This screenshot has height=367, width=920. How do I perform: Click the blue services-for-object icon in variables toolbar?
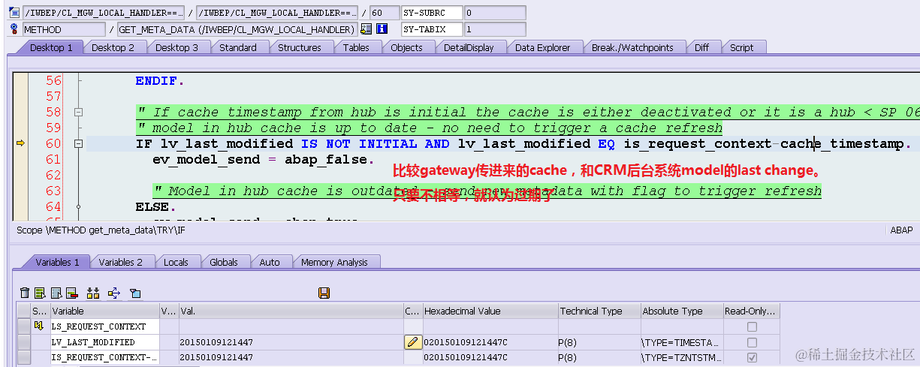(135, 293)
